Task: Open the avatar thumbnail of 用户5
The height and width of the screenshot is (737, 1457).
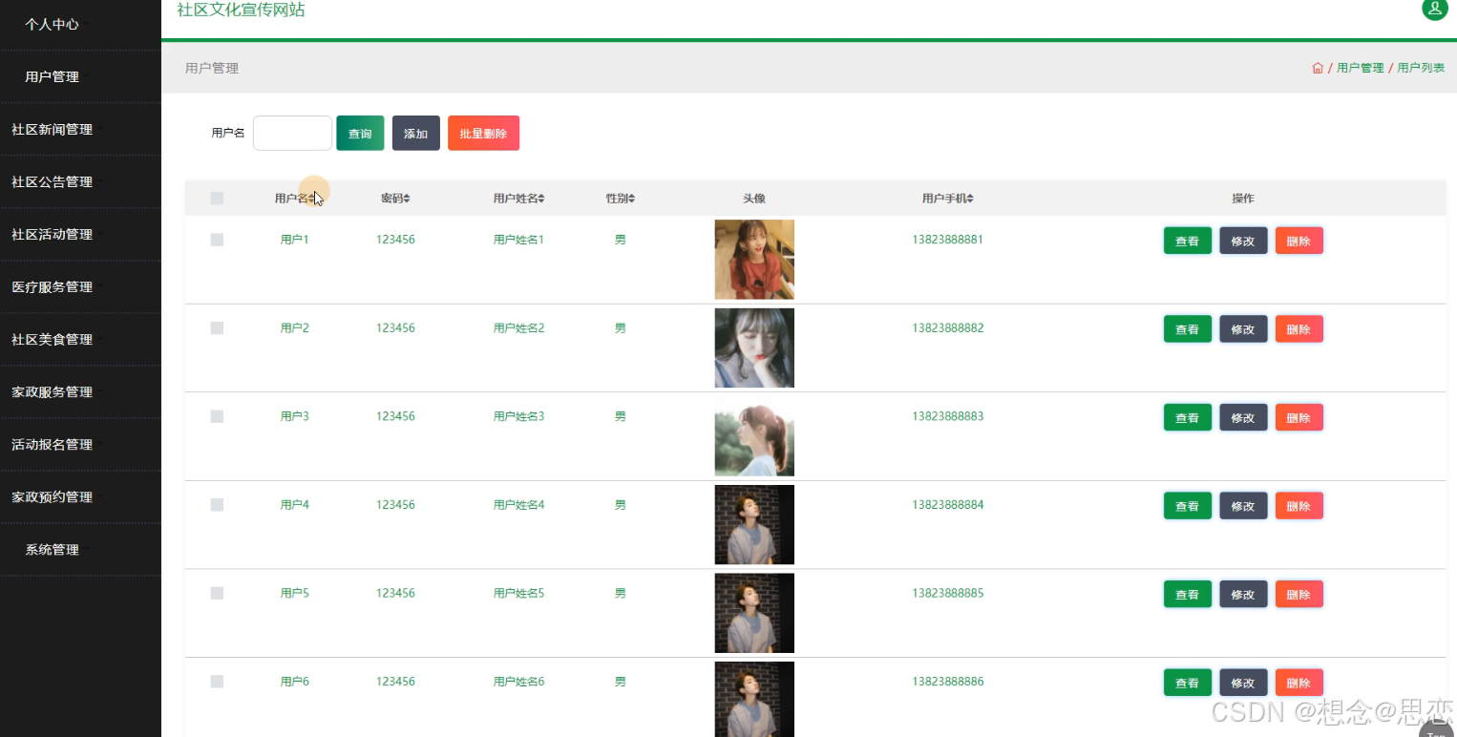Action: point(754,613)
